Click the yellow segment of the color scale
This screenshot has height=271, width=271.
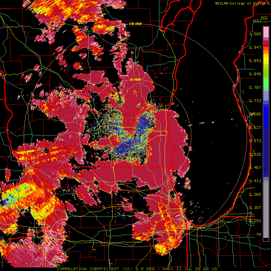[266, 59]
